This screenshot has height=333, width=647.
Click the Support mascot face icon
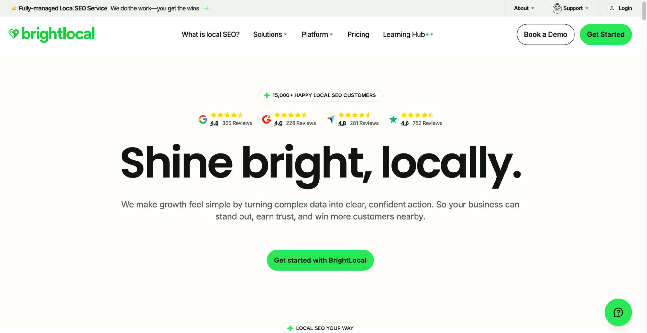point(557,8)
